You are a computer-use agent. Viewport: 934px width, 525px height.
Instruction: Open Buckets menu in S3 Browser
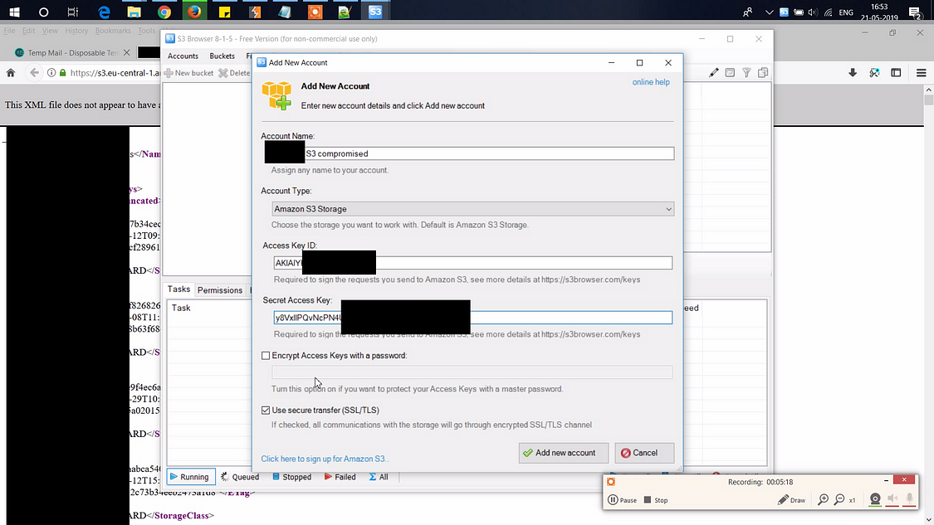(222, 56)
